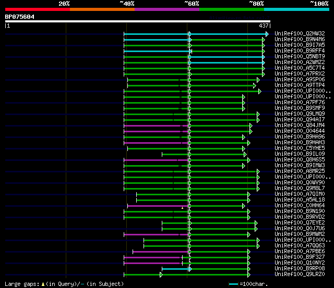334x288 pixels.
Task: Click UniRef100_B9HA96 label
Action: 300,137
